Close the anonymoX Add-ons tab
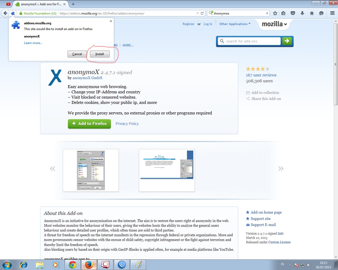338x270 pixels. tap(64, 4)
